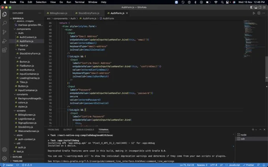Open the Accounts menu icon

pyautogui.click(x=4, y=149)
